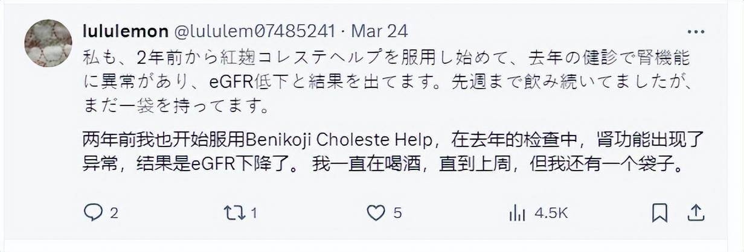Open the @lululem07485241 handle link
This screenshot has width=744, height=252.
click(257, 30)
